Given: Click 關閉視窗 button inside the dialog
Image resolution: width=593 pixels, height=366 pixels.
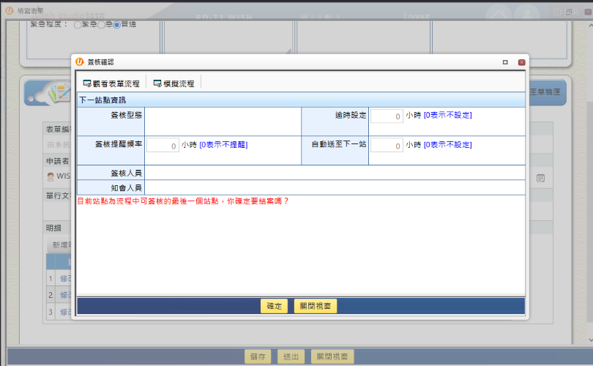Looking at the screenshot, I should [x=316, y=306].
